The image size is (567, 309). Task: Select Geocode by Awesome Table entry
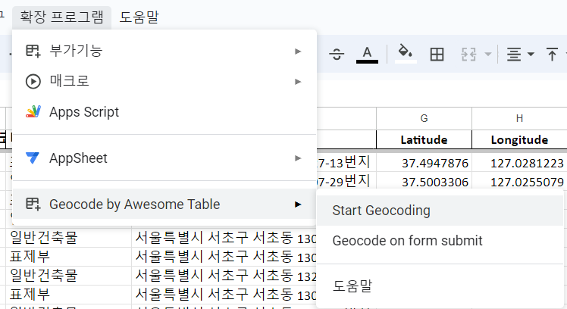coord(164,204)
